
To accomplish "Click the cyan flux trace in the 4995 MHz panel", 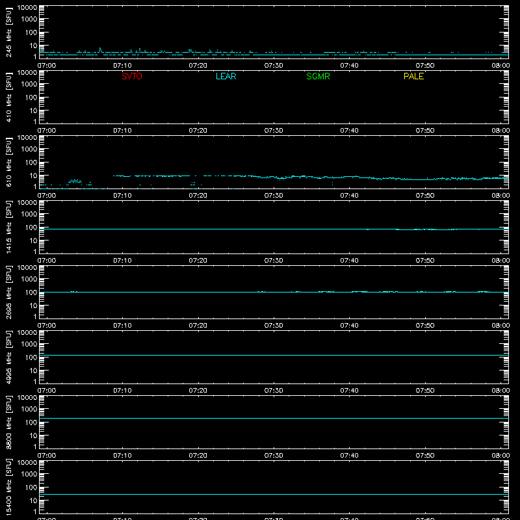I will (x=274, y=355).
